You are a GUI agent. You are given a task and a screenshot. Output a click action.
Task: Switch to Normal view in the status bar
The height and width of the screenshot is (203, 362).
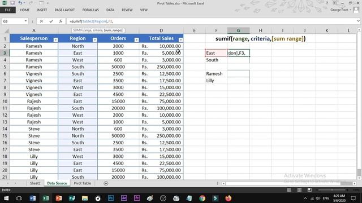289,190
